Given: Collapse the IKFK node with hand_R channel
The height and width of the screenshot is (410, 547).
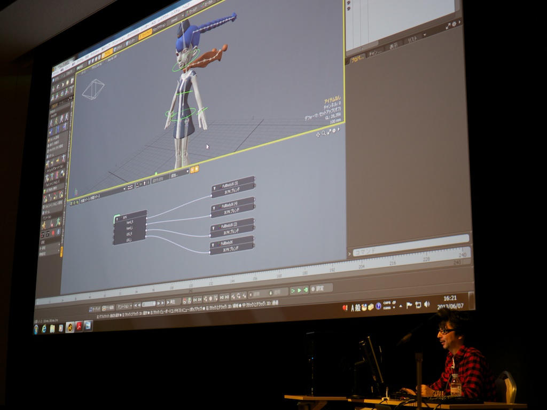Looking at the screenshot, I should (118, 219).
